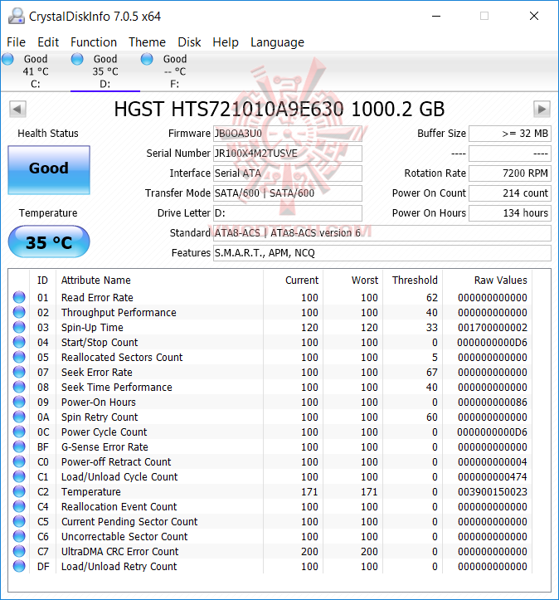Click Power-On Hours raw value 000000000086
Viewport: 559px width, 600px height.
click(x=493, y=402)
